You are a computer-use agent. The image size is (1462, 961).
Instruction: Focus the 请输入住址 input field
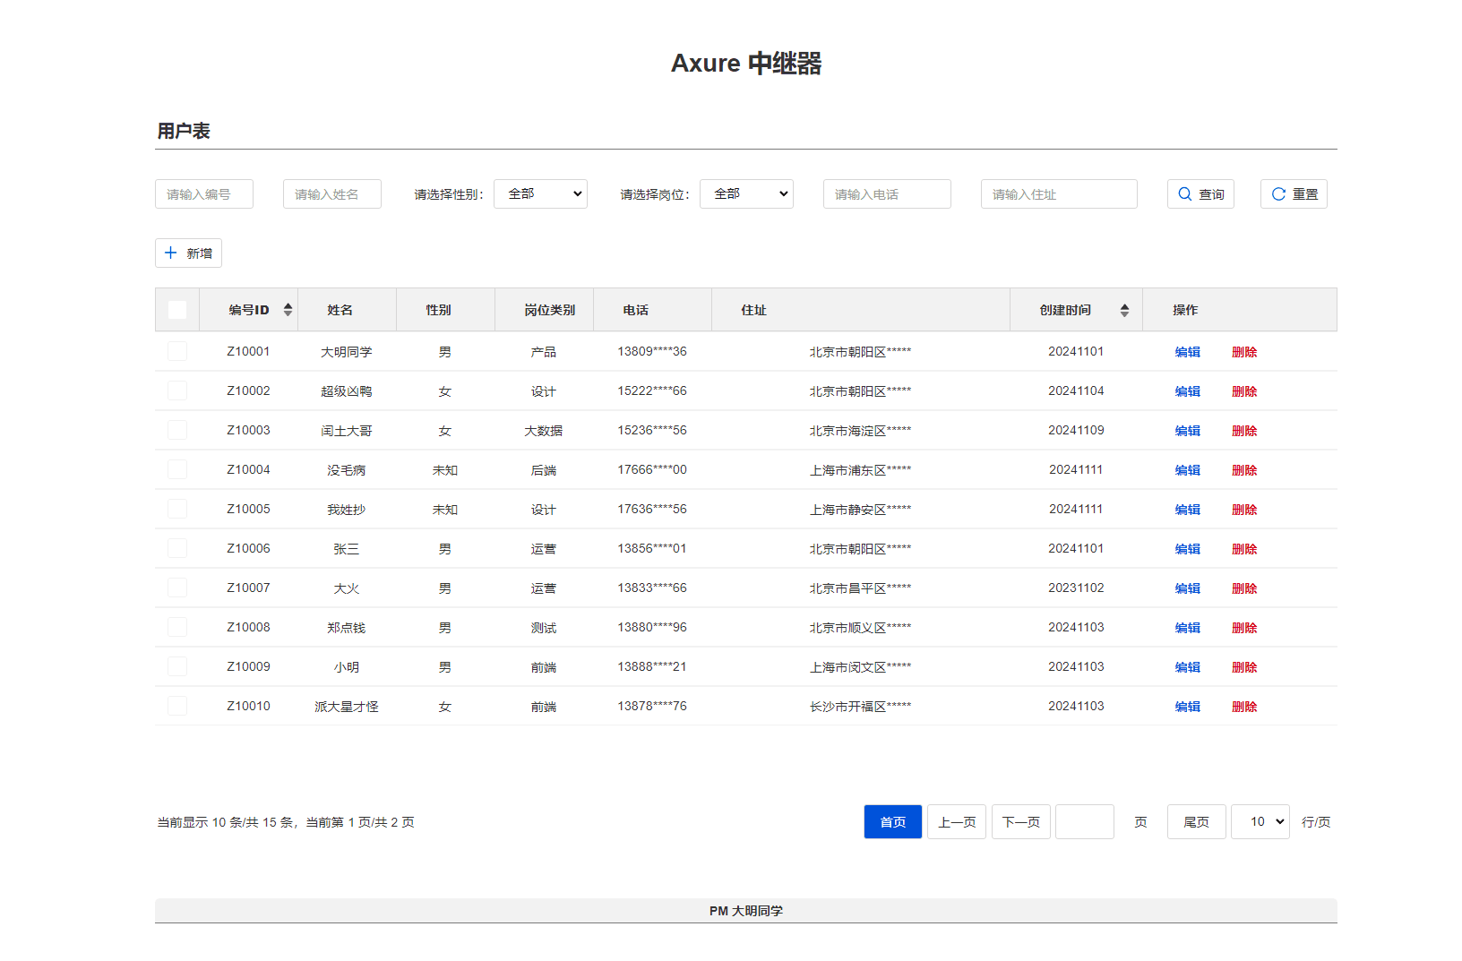(x=1059, y=194)
